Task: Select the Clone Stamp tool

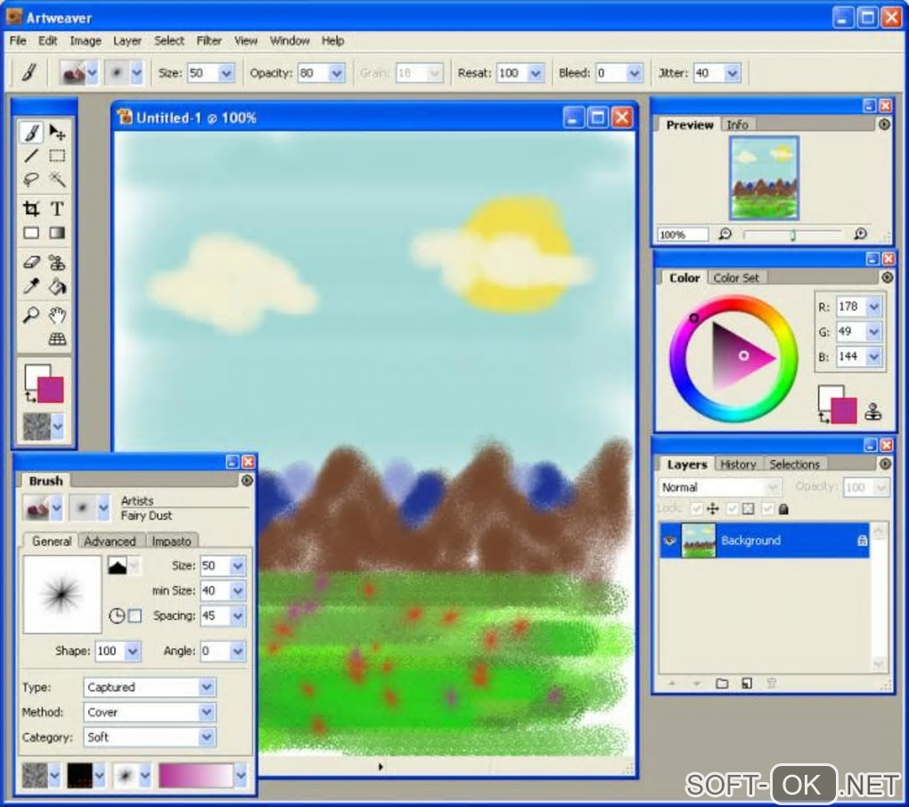Action: coord(57,262)
